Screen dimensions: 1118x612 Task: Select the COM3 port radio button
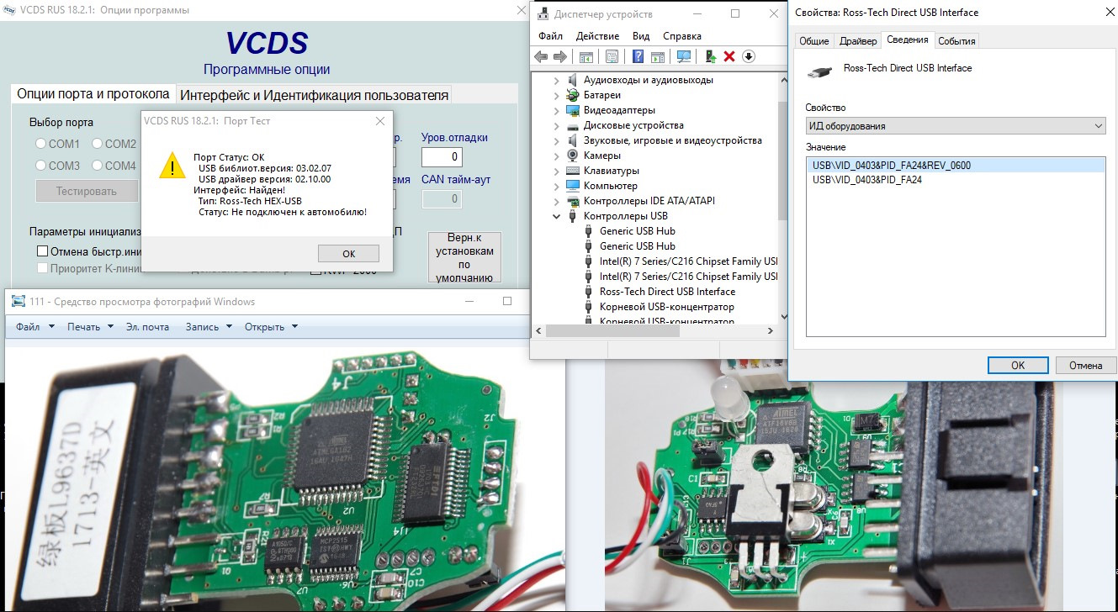pyautogui.click(x=40, y=166)
